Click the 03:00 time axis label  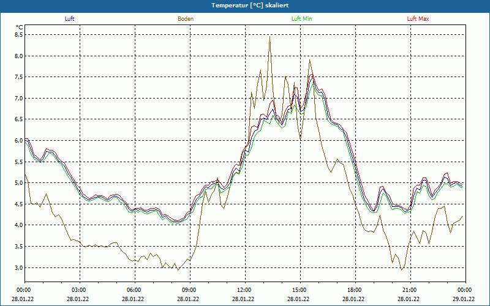(x=80, y=289)
